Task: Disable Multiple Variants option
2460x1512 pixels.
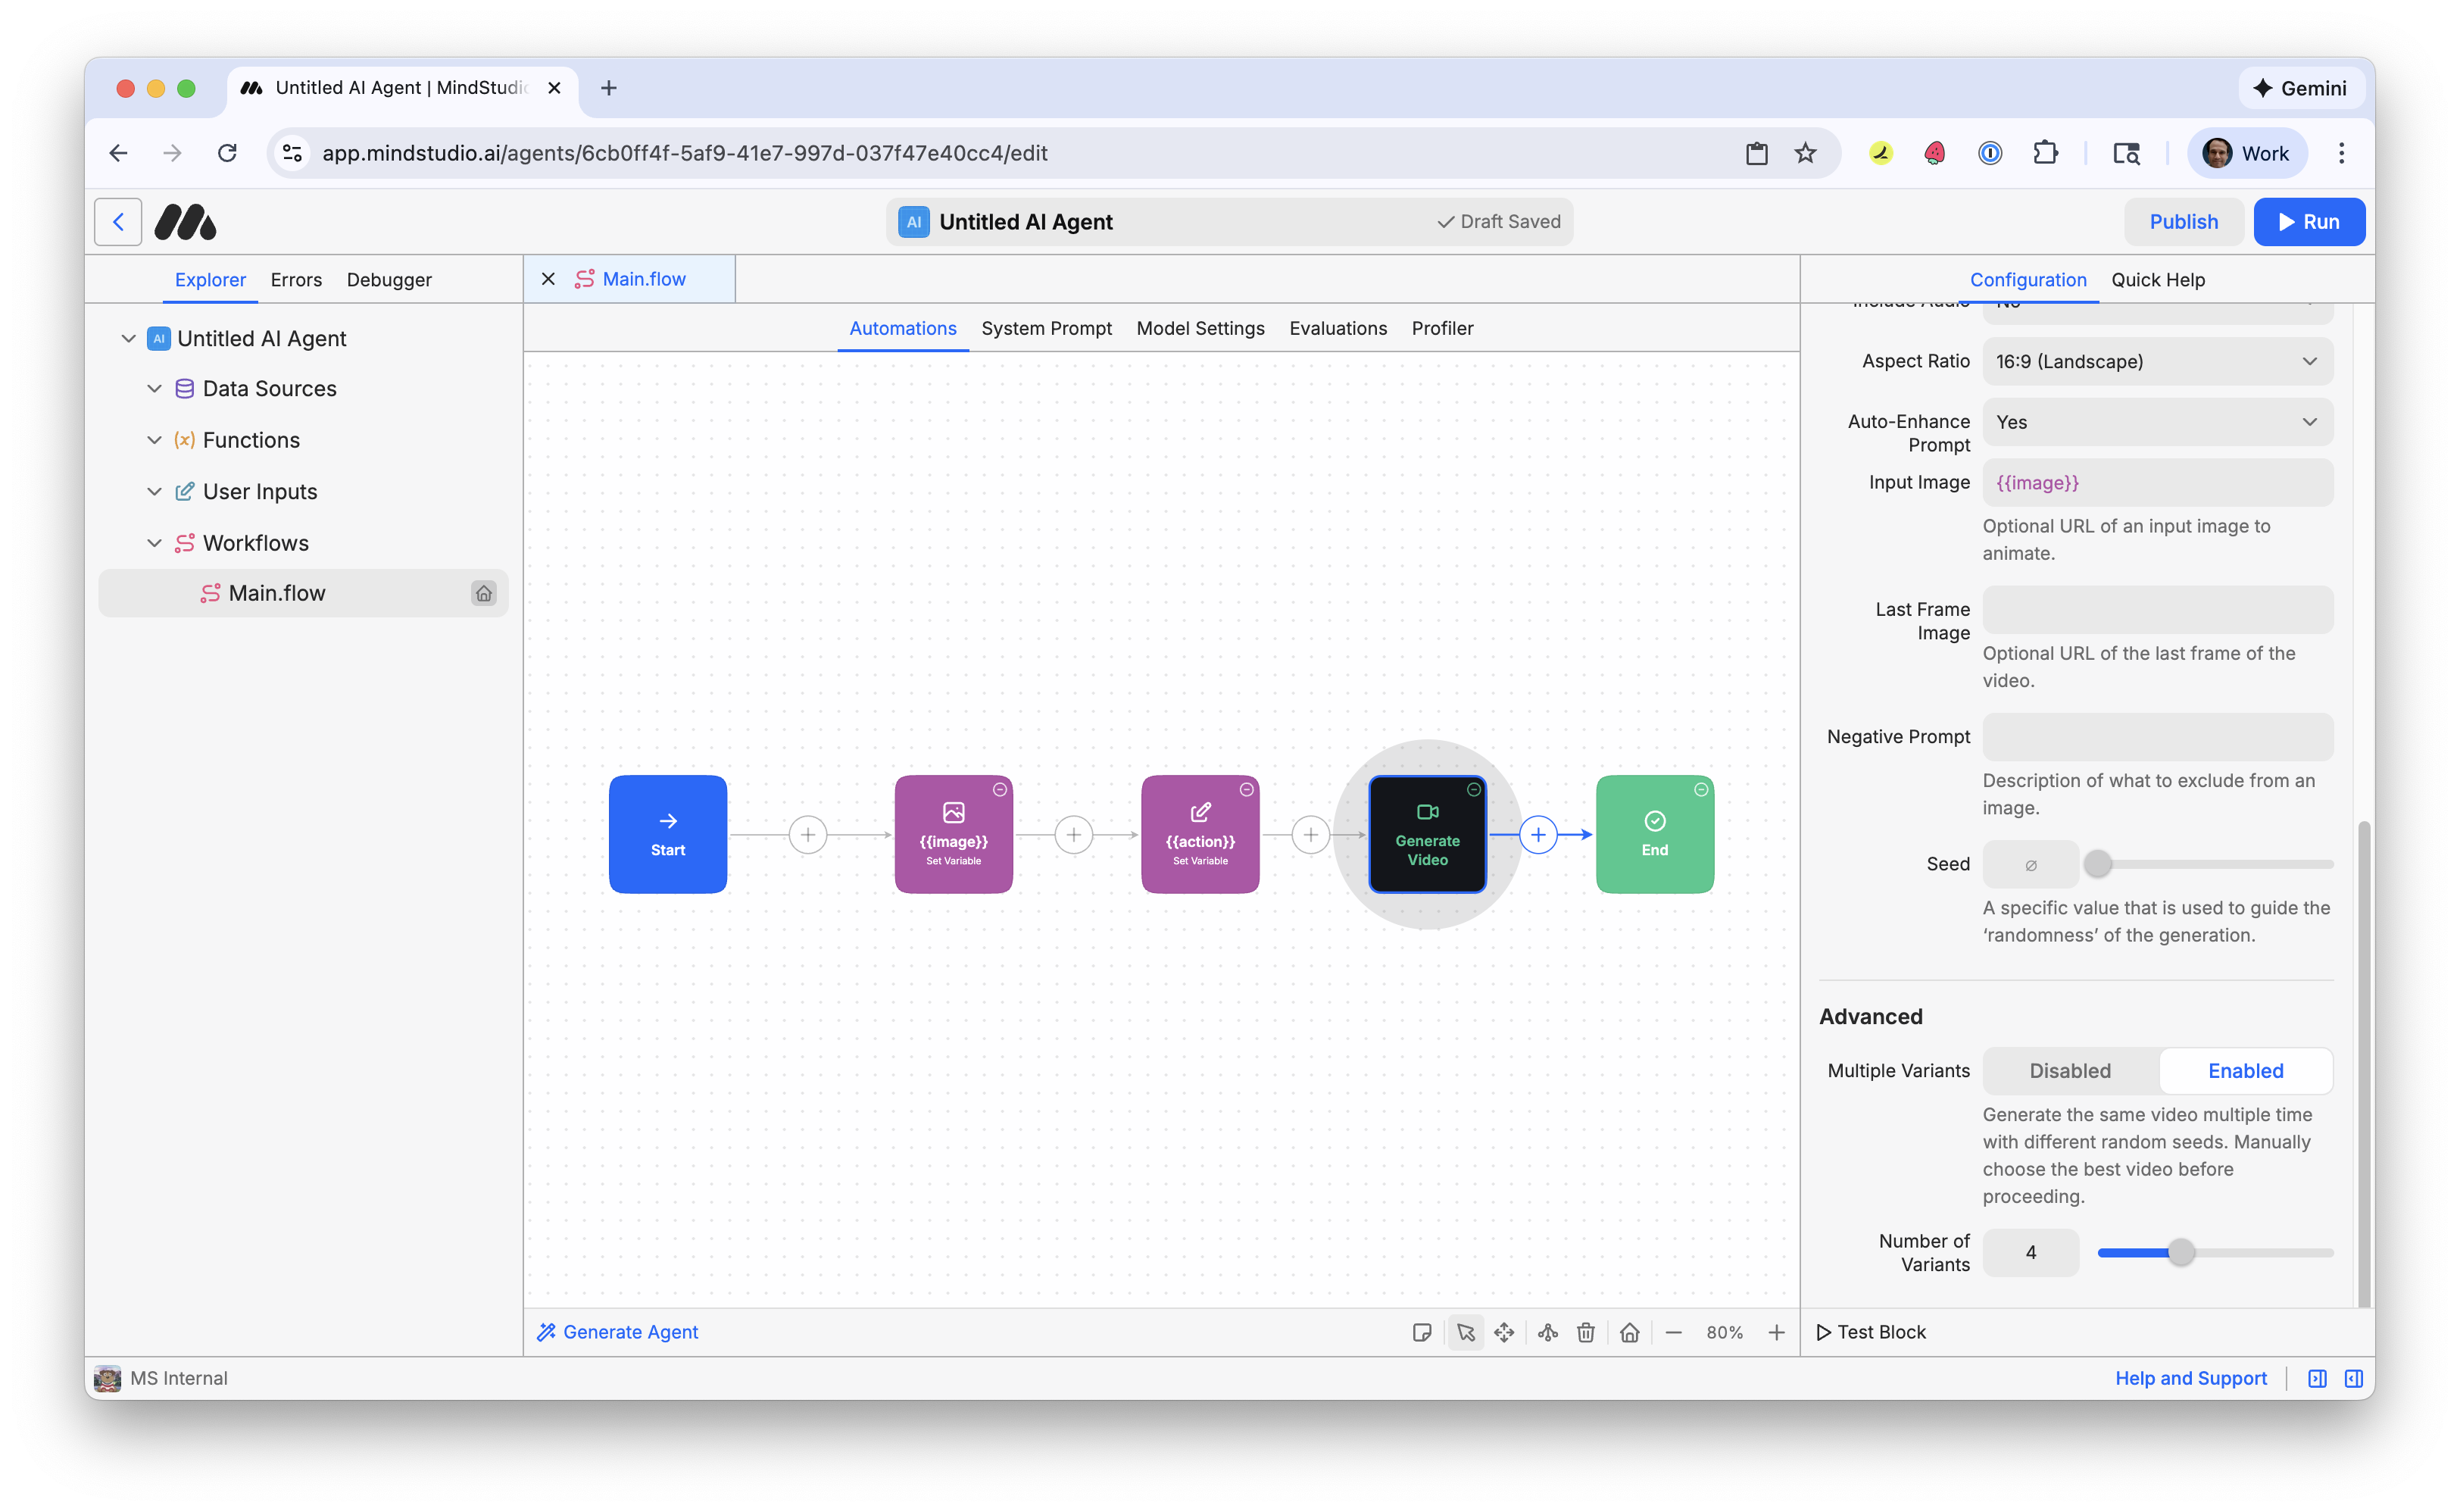Action: tap(2069, 1070)
